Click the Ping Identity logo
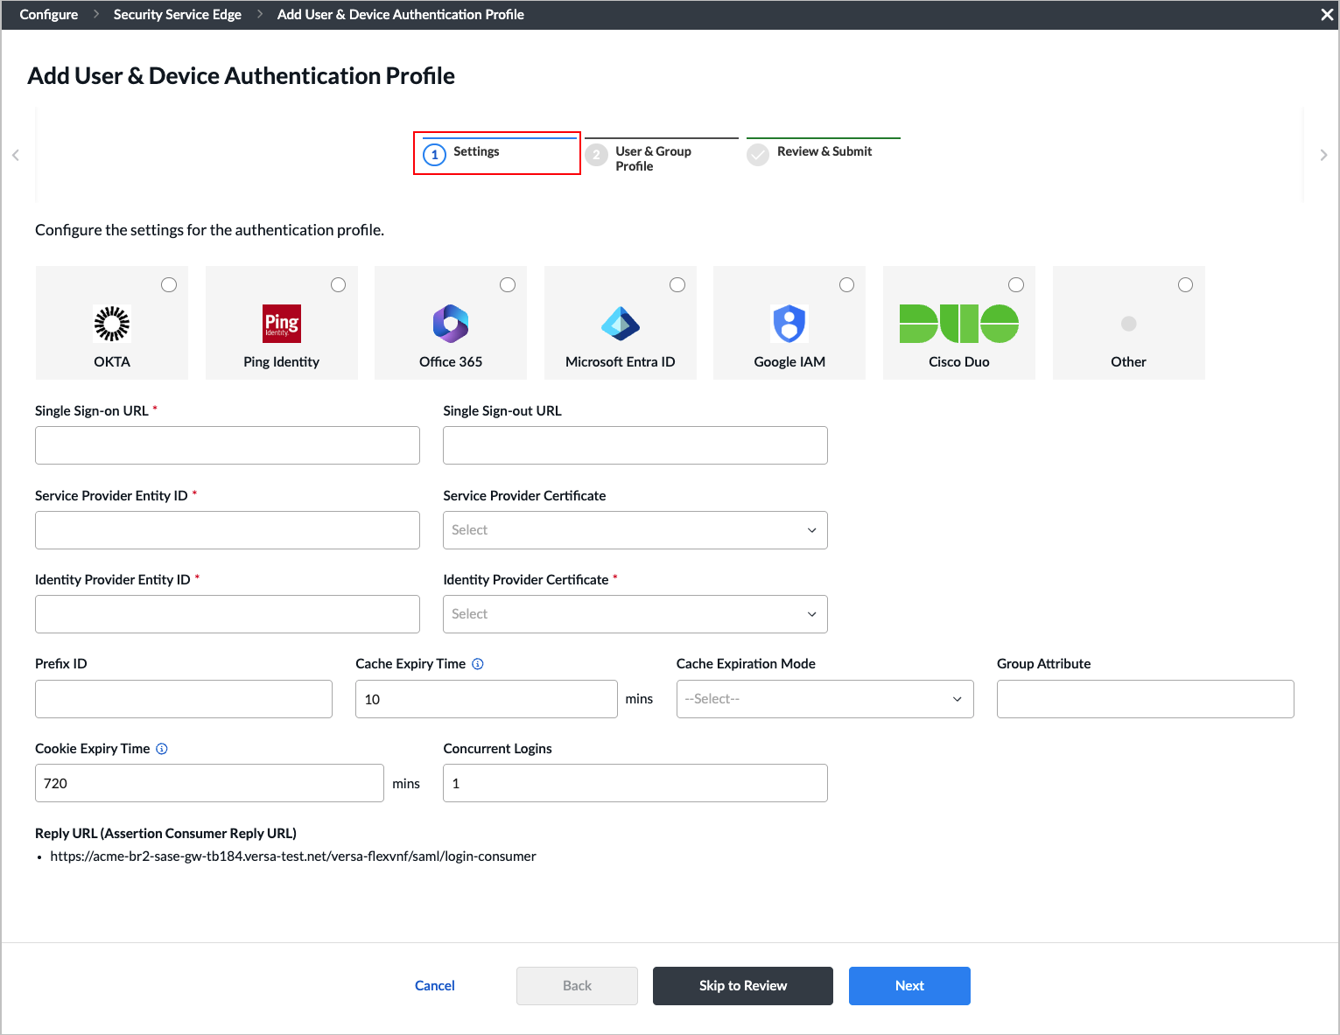This screenshot has width=1340, height=1035. (x=281, y=323)
